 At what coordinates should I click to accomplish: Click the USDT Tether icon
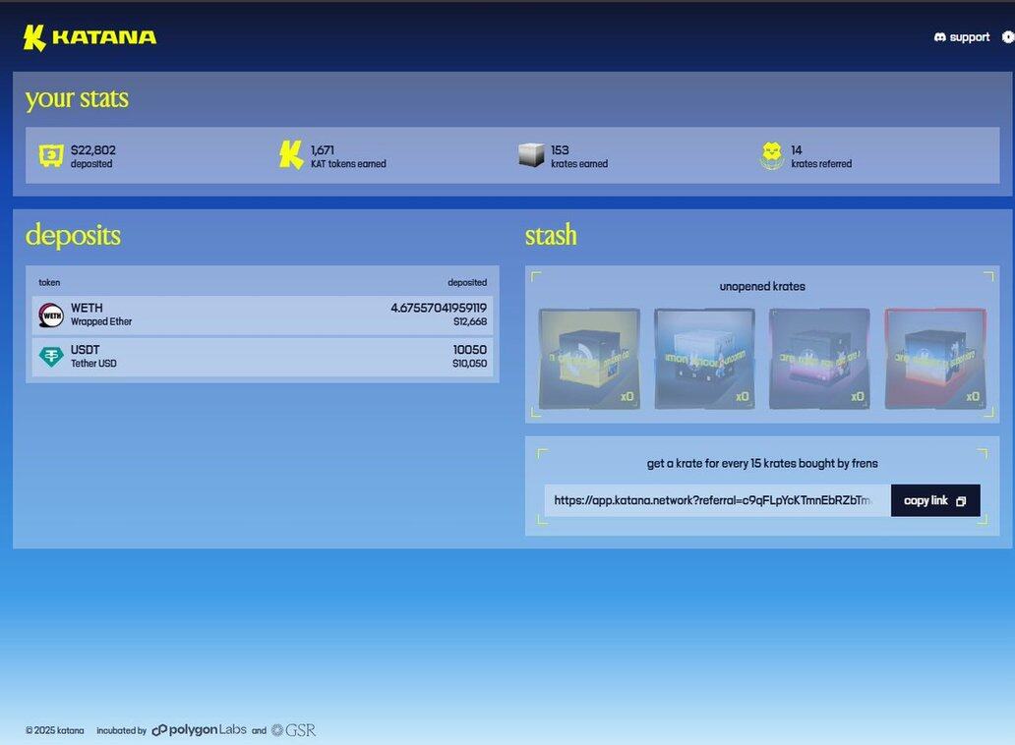tap(51, 357)
